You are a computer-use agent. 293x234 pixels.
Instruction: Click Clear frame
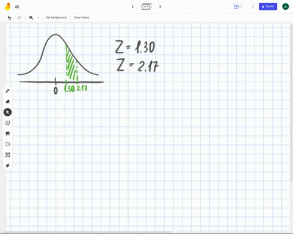[x=81, y=18]
